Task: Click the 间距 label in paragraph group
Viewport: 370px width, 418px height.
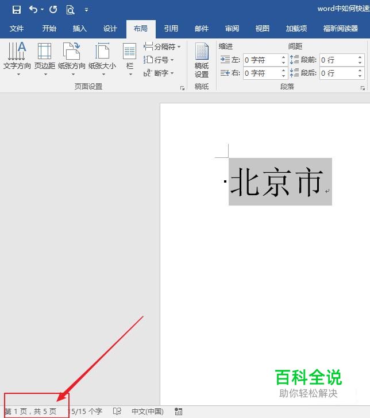Action: [295, 47]
